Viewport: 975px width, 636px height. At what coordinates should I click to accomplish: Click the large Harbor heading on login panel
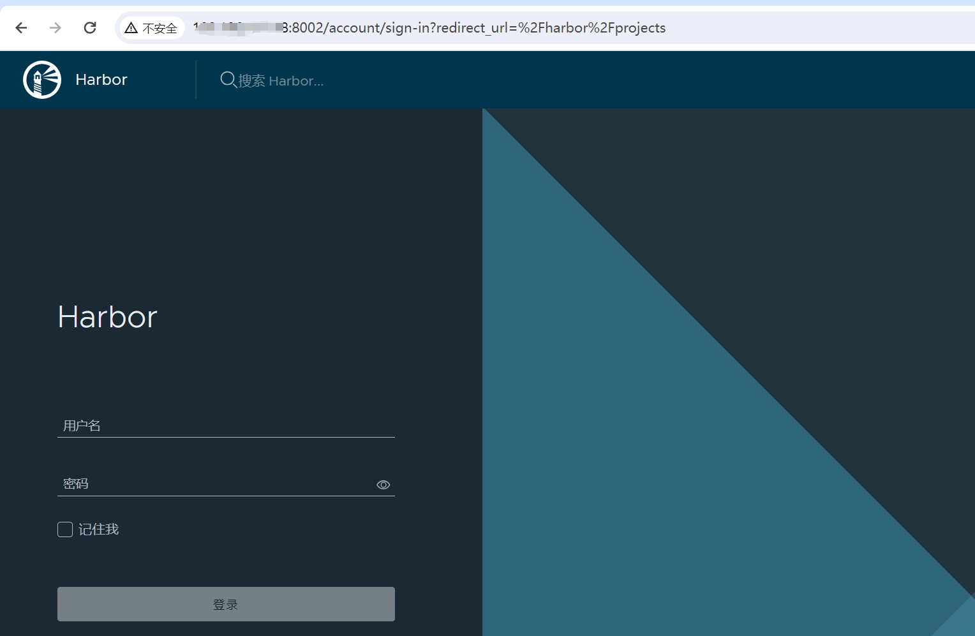(107, 316)
